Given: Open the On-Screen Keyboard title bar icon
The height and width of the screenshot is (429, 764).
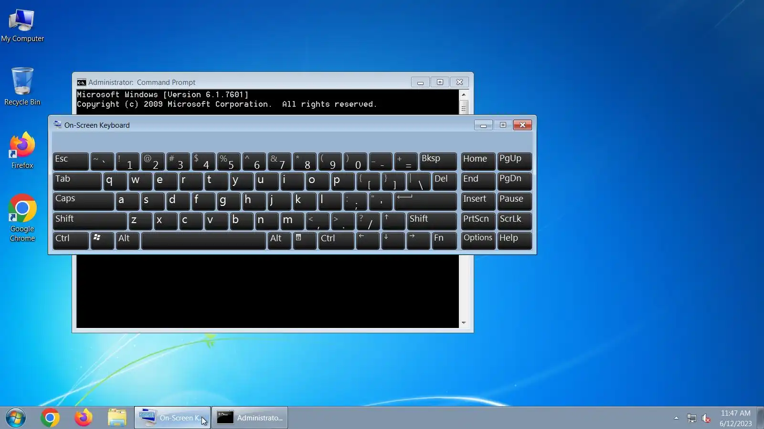Looking at the screenshot, I should tap(57, 125).
